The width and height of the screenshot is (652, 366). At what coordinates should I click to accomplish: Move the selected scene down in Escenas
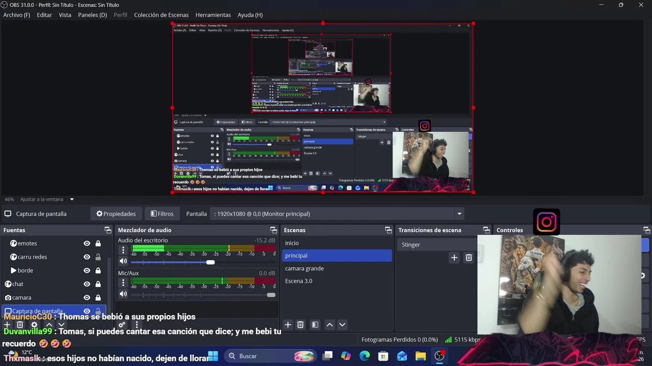click(342, 325)
